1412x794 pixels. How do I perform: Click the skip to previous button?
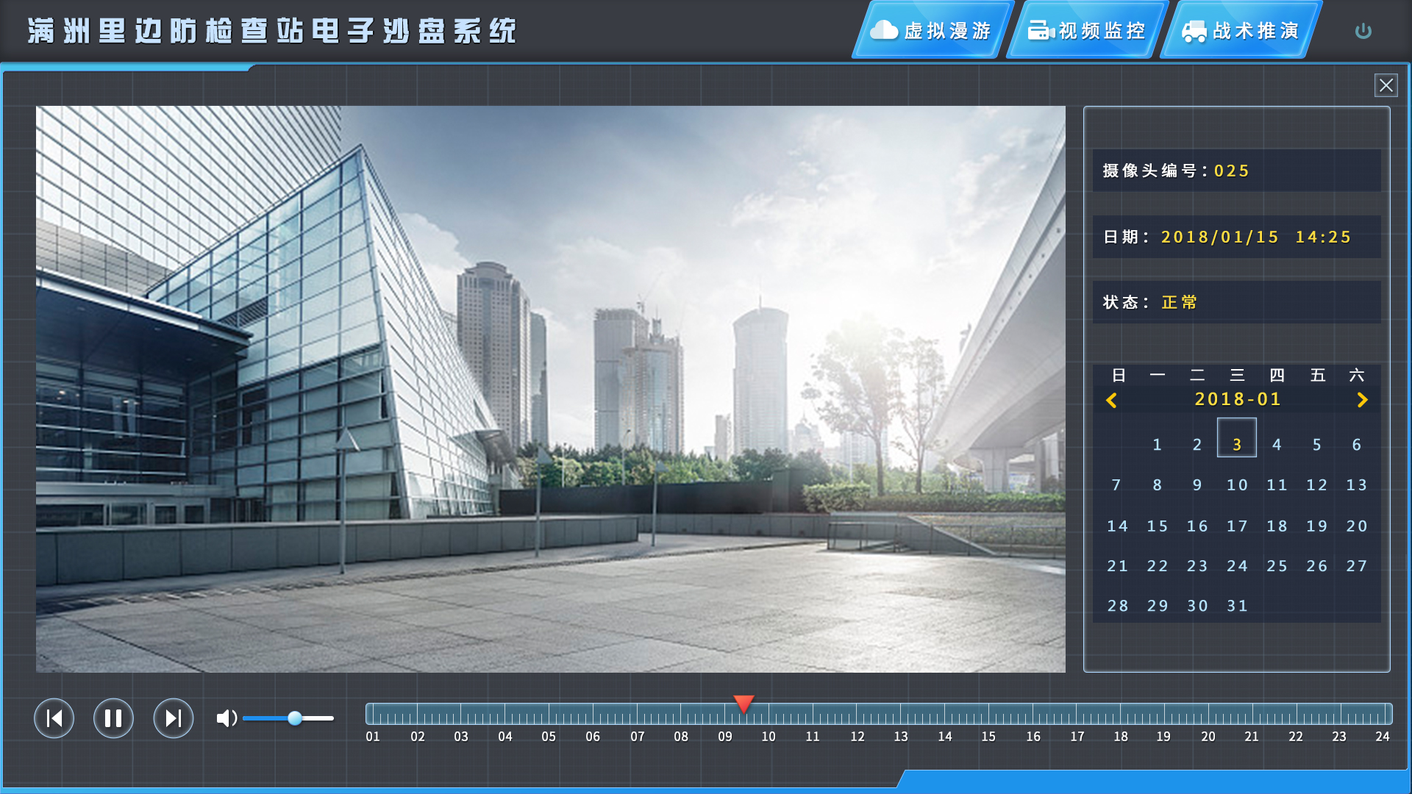(54, 718)
